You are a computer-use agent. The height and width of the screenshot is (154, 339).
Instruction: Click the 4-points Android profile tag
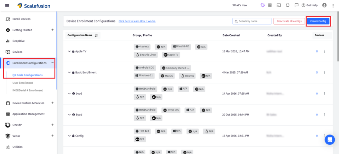point(142,47)
